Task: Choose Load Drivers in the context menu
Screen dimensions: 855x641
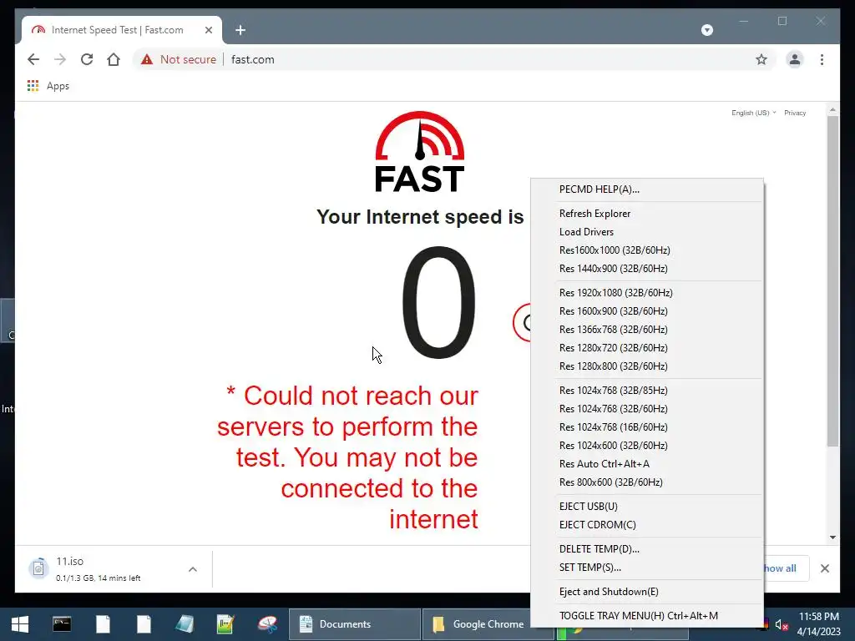Action: pos(647,232)
